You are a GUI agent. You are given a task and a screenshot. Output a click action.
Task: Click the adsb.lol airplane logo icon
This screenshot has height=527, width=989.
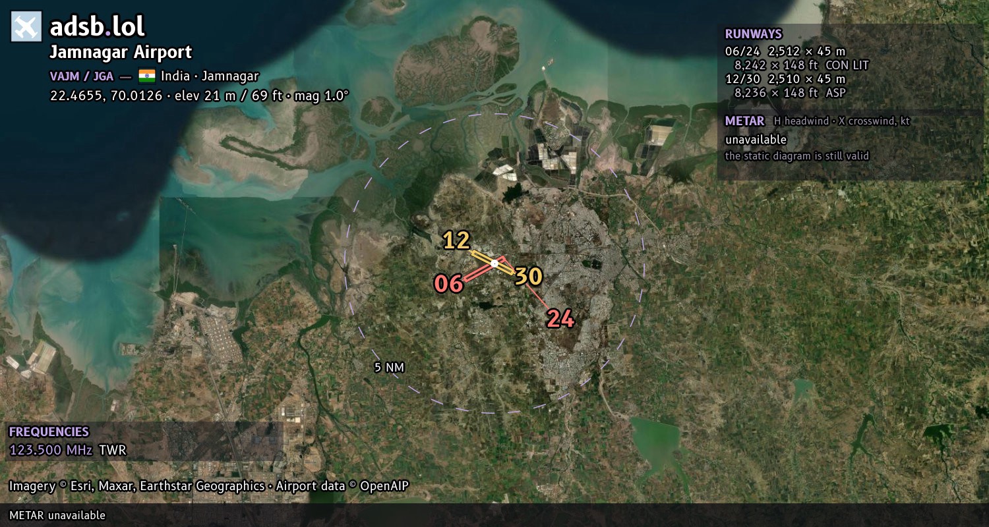tap(26, 26)
